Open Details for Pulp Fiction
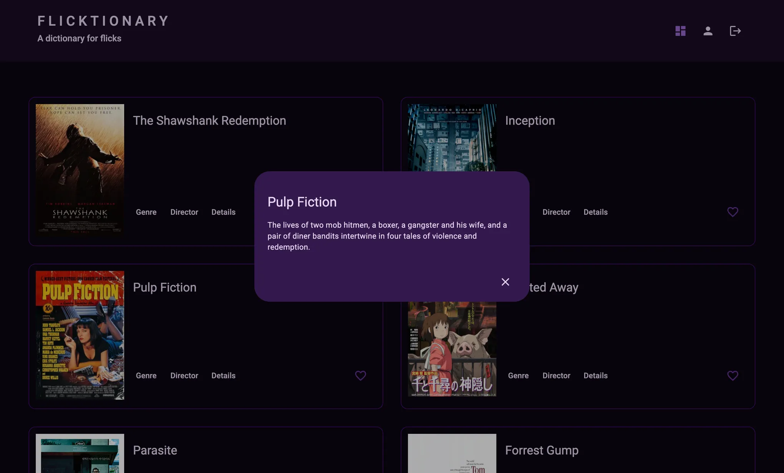 pos(223,375)
